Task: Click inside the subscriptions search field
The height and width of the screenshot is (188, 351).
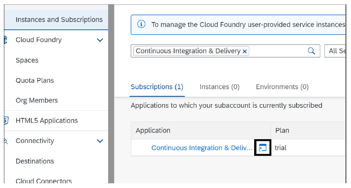Action: pyautogui.click(x=277, y=51)
